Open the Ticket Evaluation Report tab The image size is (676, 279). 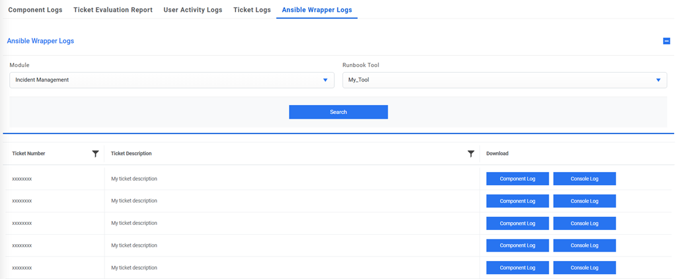pos(113,10)
